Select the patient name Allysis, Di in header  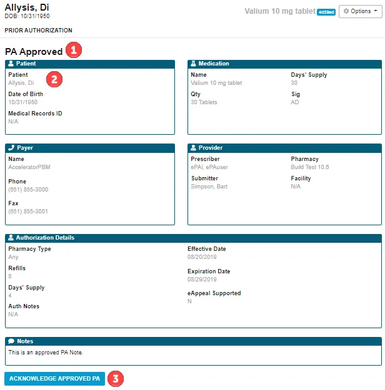pyautogui.click(x=27, y=7)
